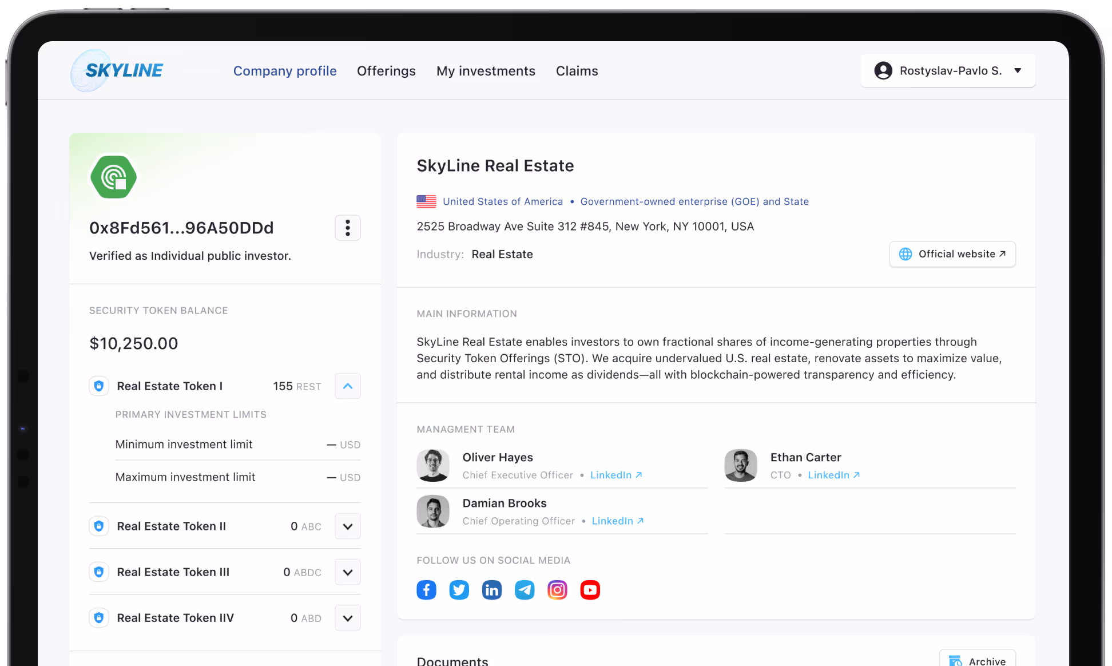Image resolution: width=1112 pixels, height=666 pixels.
Task: Click the 0 ABC token amount
Action: (306, 526)
